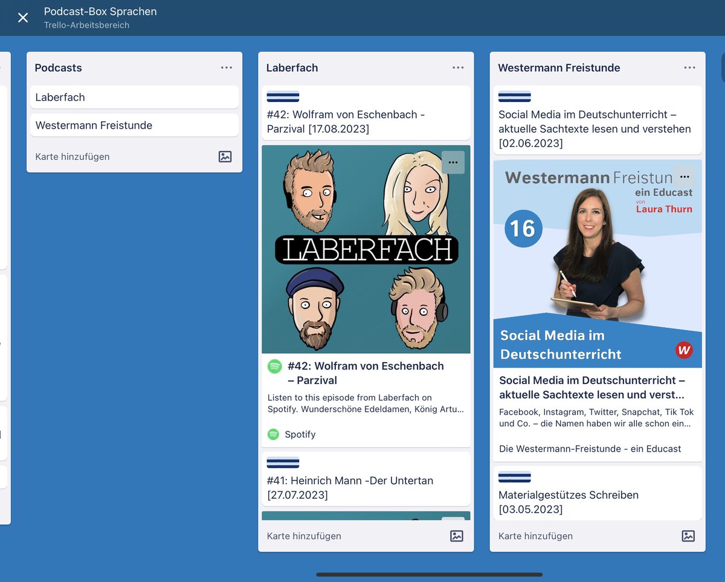Open the Laberfach card in Podcasts
725x582 pixels.
tap(134, 97)
